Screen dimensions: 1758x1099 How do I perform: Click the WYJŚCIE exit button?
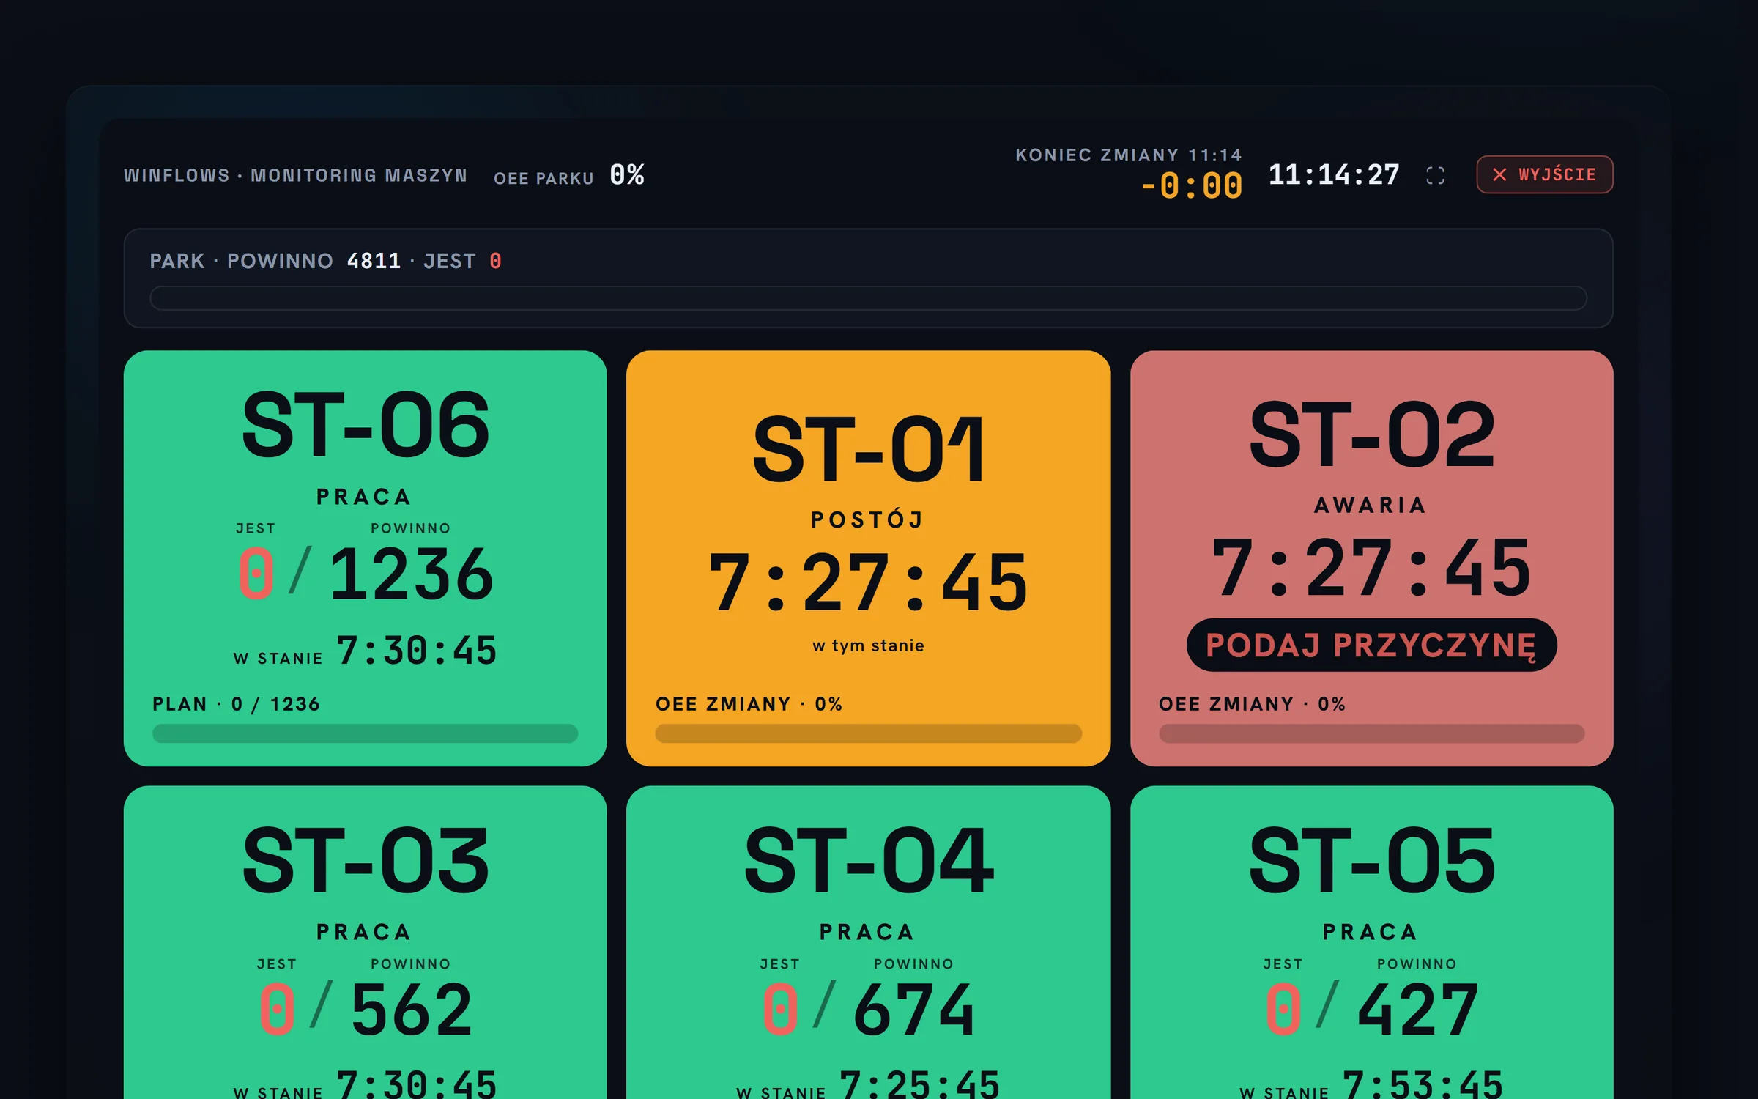[x=1544, y=174]
